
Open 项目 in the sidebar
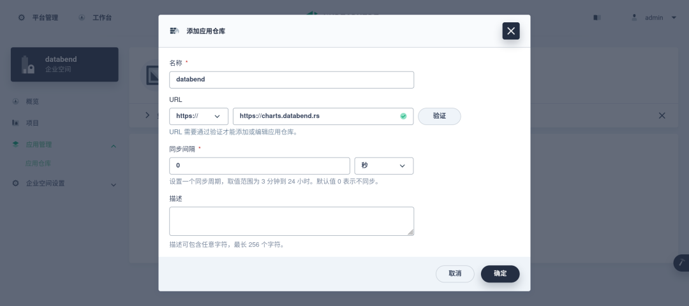tap(32, 123)
